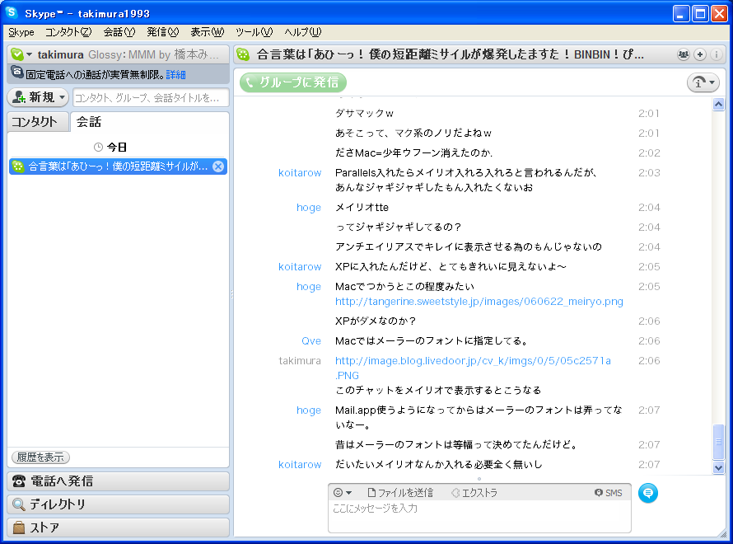Screen dimensions: 733x544
Task: Switch to the 会話 tab
Action: coord(89,122)
